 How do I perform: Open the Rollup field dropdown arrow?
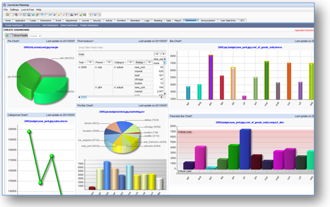(x=149, y=62)
